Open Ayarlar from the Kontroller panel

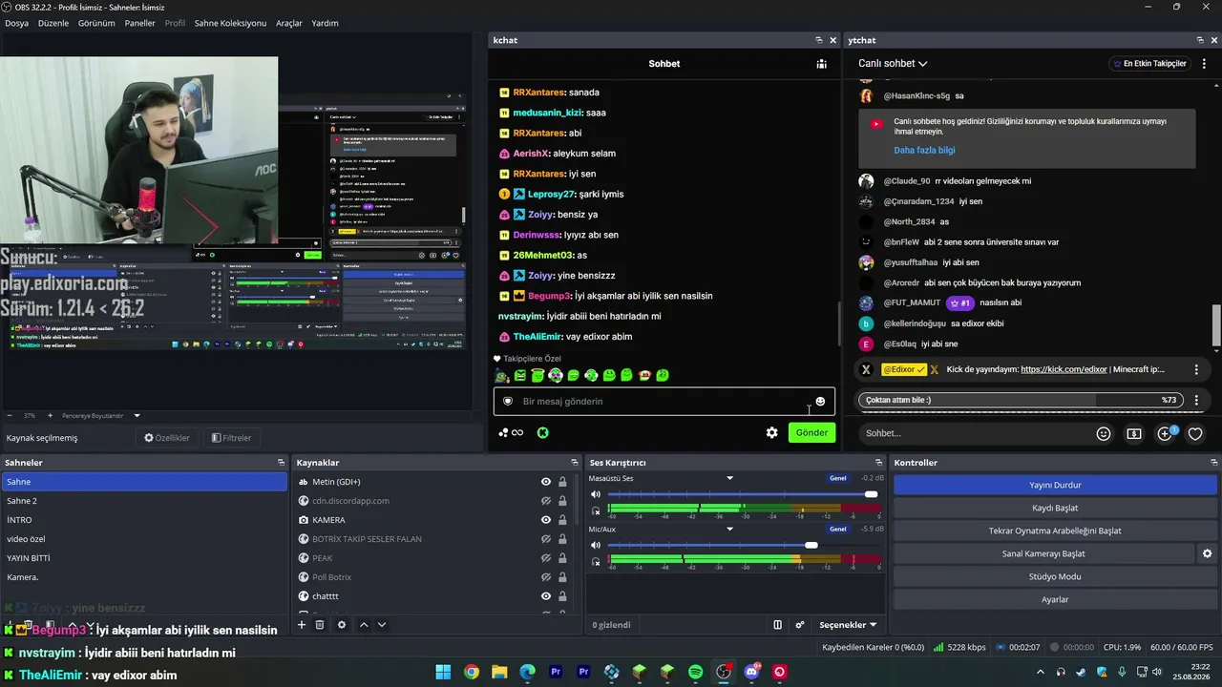1055,599
